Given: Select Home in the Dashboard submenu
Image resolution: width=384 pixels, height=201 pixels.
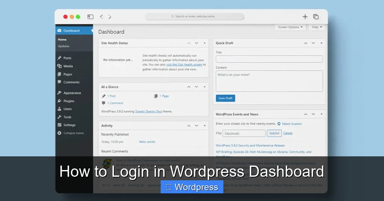Looking at the screenshot, I should (62, 40).
